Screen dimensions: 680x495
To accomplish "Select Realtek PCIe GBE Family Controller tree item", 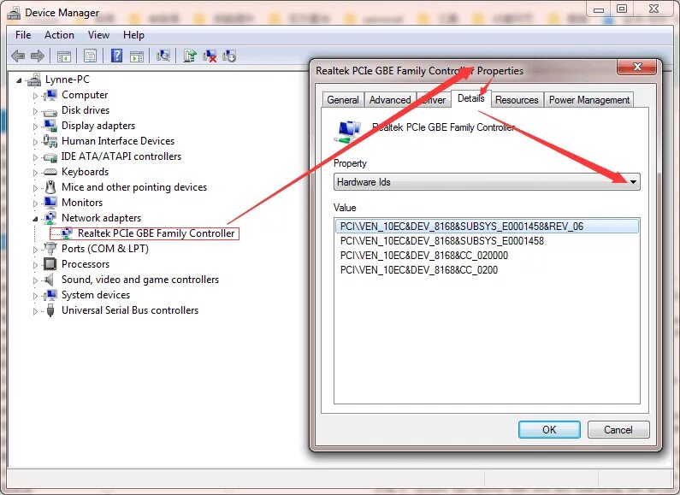I will coord(157,233).
